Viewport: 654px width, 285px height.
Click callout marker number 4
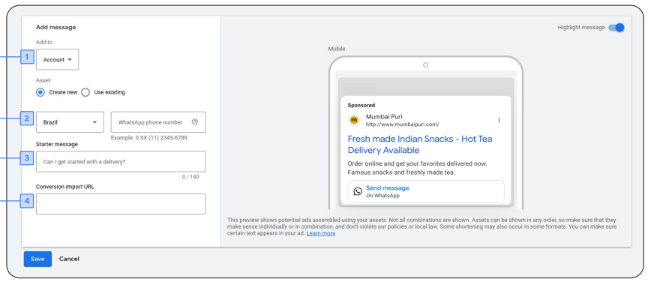click(27, 202)
